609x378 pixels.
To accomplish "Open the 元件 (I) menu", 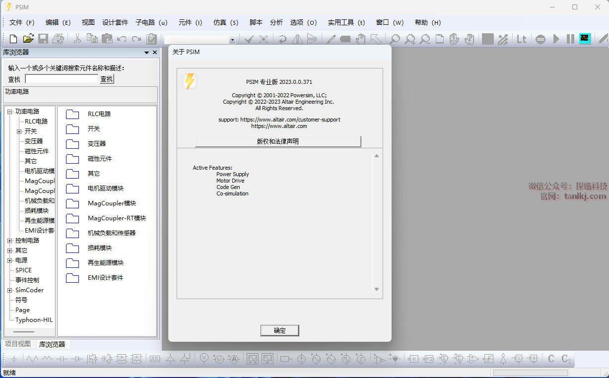I will point(190,22).
